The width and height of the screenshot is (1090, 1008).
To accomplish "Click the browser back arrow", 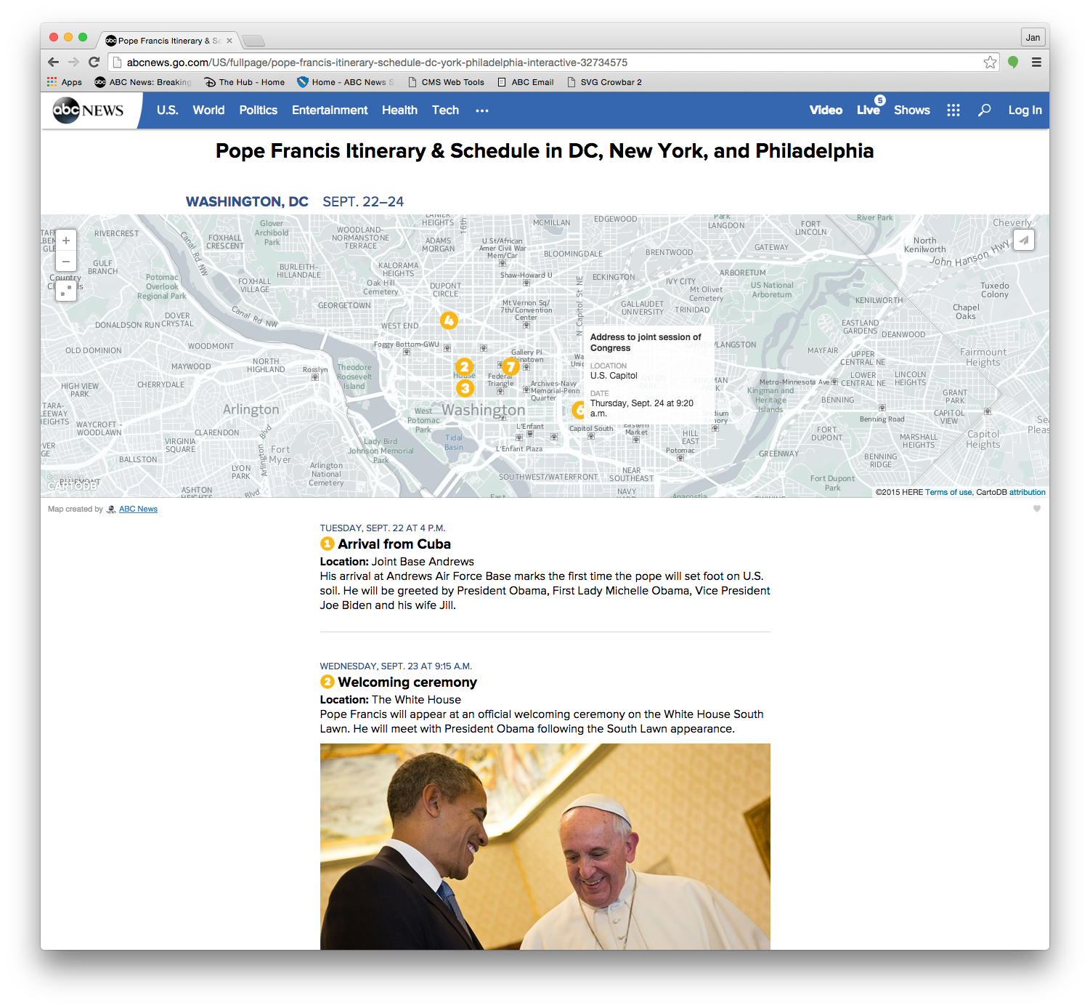I will (x=53, y=63).
